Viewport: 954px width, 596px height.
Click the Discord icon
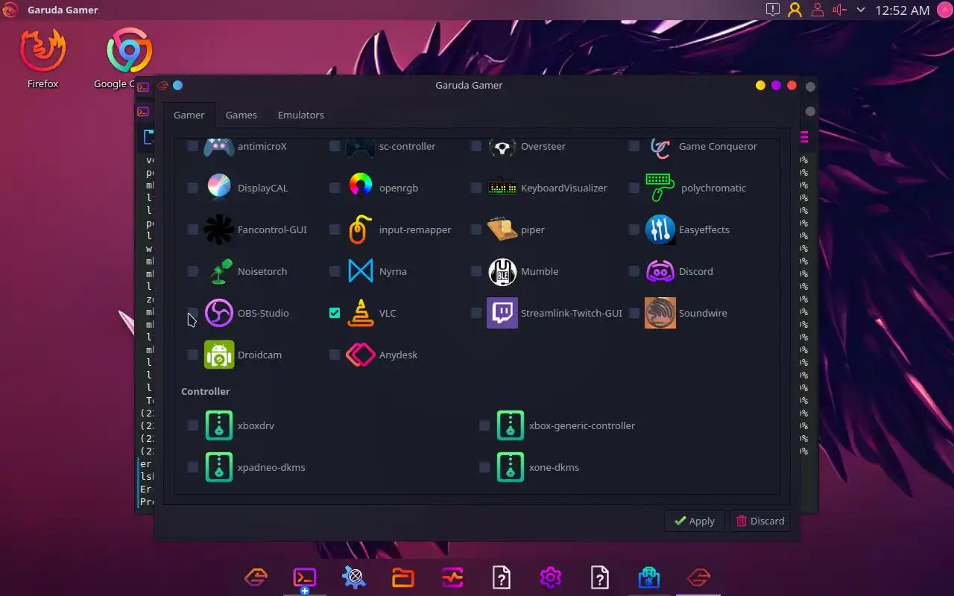(660, 271)
